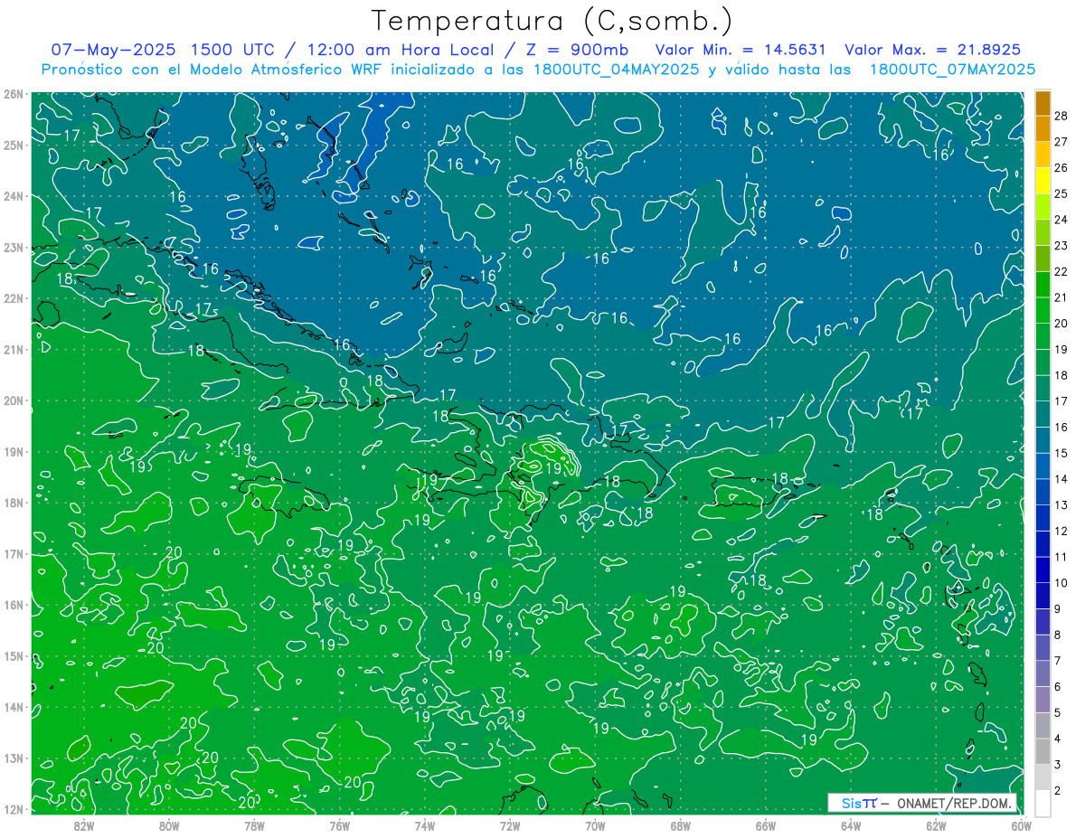
Task: Click the "12:00 am Hora Local" text
Action: (399, 50)
